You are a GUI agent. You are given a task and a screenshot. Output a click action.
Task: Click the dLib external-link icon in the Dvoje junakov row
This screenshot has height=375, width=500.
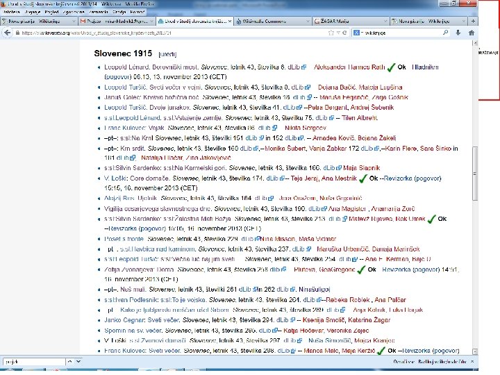(x=299, y=108)
